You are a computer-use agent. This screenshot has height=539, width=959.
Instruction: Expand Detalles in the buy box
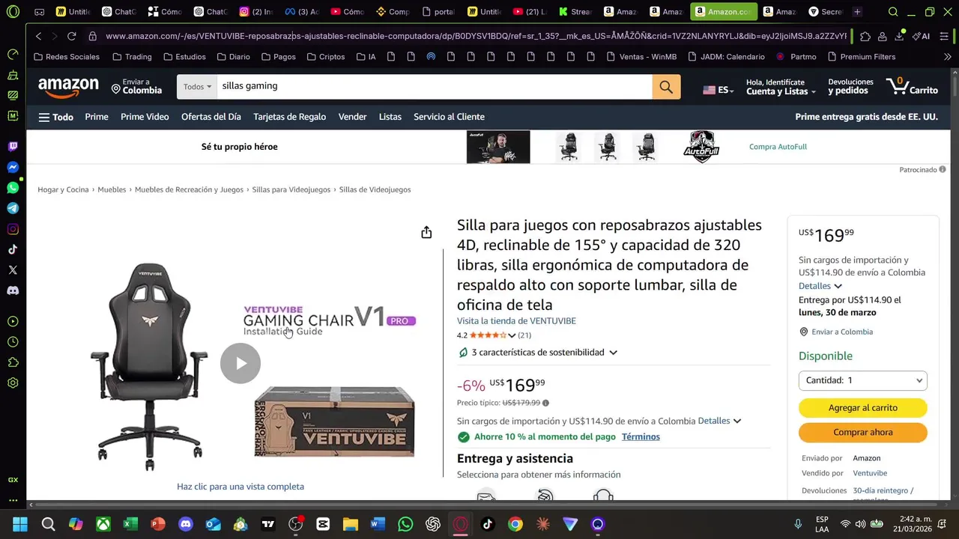pos(820,286)
